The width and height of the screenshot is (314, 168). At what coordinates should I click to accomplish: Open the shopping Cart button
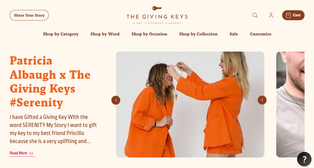tap(293, 15)
